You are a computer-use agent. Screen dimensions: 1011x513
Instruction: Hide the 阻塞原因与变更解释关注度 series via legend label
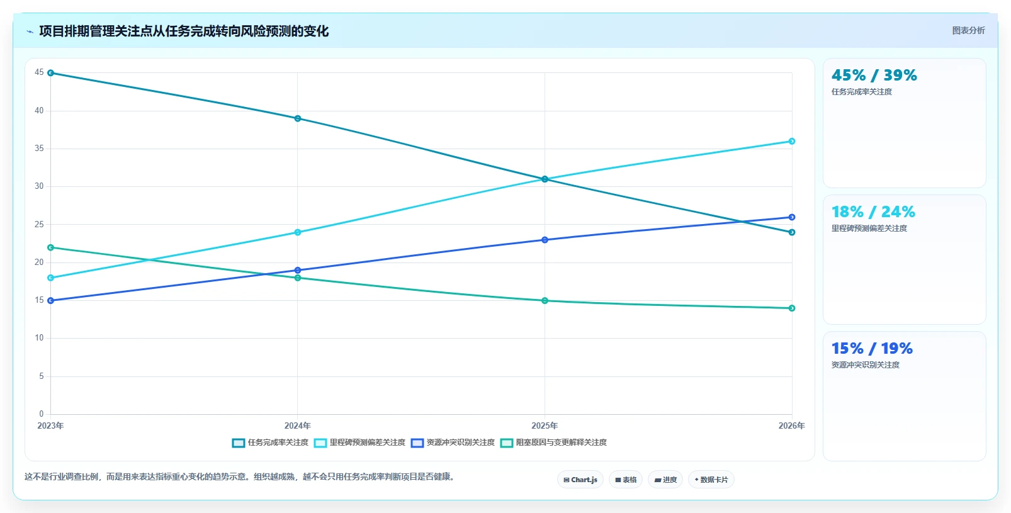click(x=562, y=443)
